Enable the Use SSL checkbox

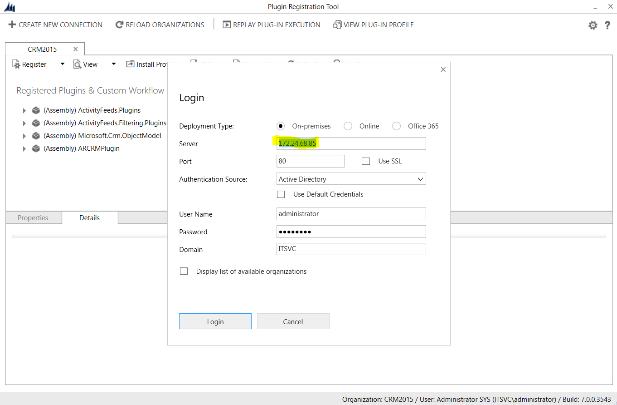coord(366,161)
